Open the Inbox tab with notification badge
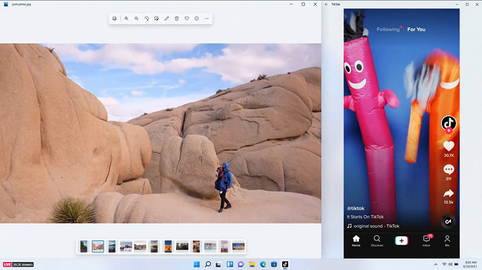Screen dimensions: 482x270 point(426,240)
